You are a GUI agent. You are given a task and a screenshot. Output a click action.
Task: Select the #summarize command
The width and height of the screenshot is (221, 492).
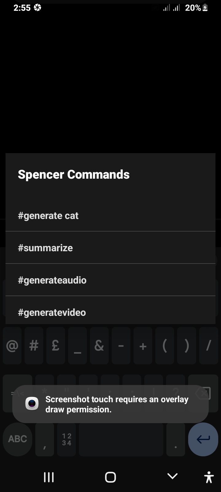(x=45, y=248)
